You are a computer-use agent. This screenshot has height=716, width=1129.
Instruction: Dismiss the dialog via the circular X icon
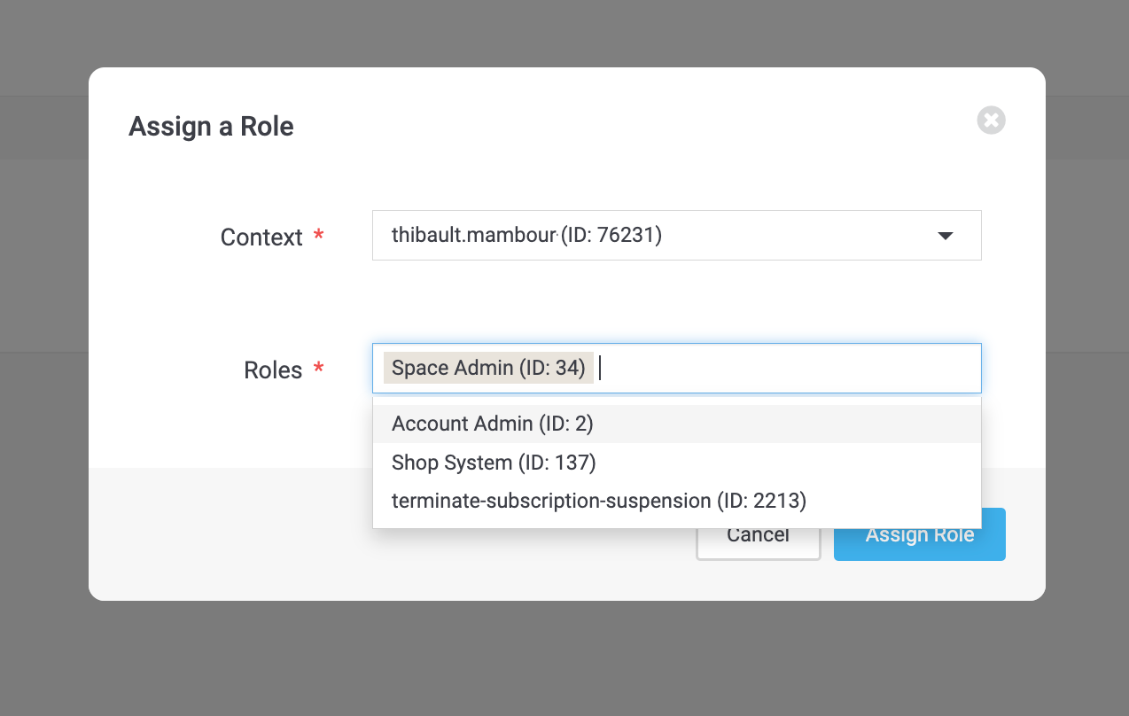[991, 121]
